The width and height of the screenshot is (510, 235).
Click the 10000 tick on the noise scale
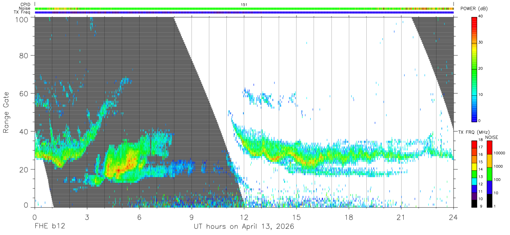[500, 153]
